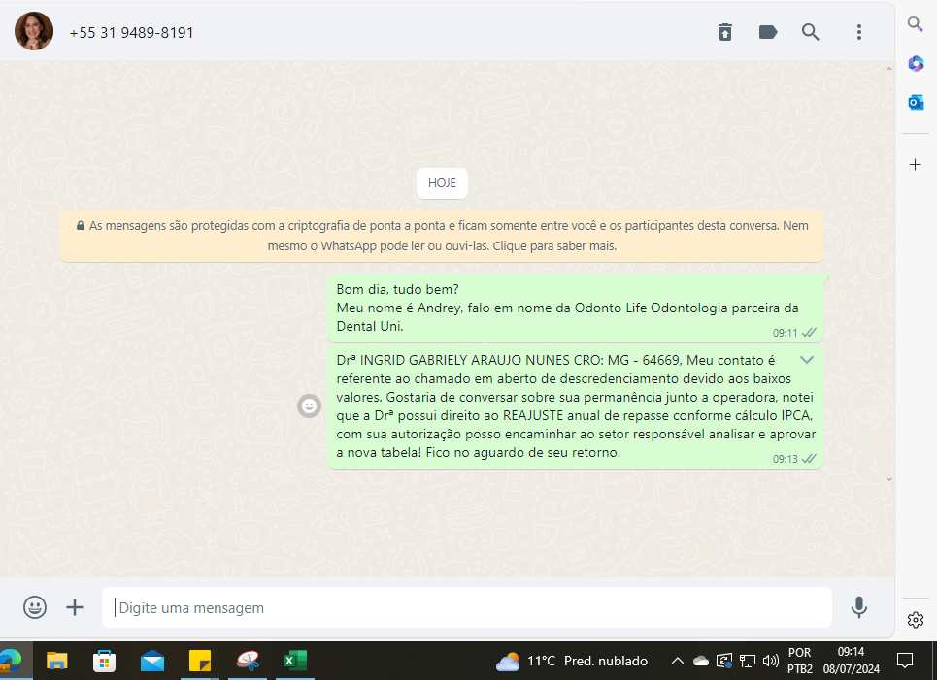Viewport: 937px width, 680px height.
Task: Open the emoji picker
Action: pyautogui.click(x=35, y=607)
